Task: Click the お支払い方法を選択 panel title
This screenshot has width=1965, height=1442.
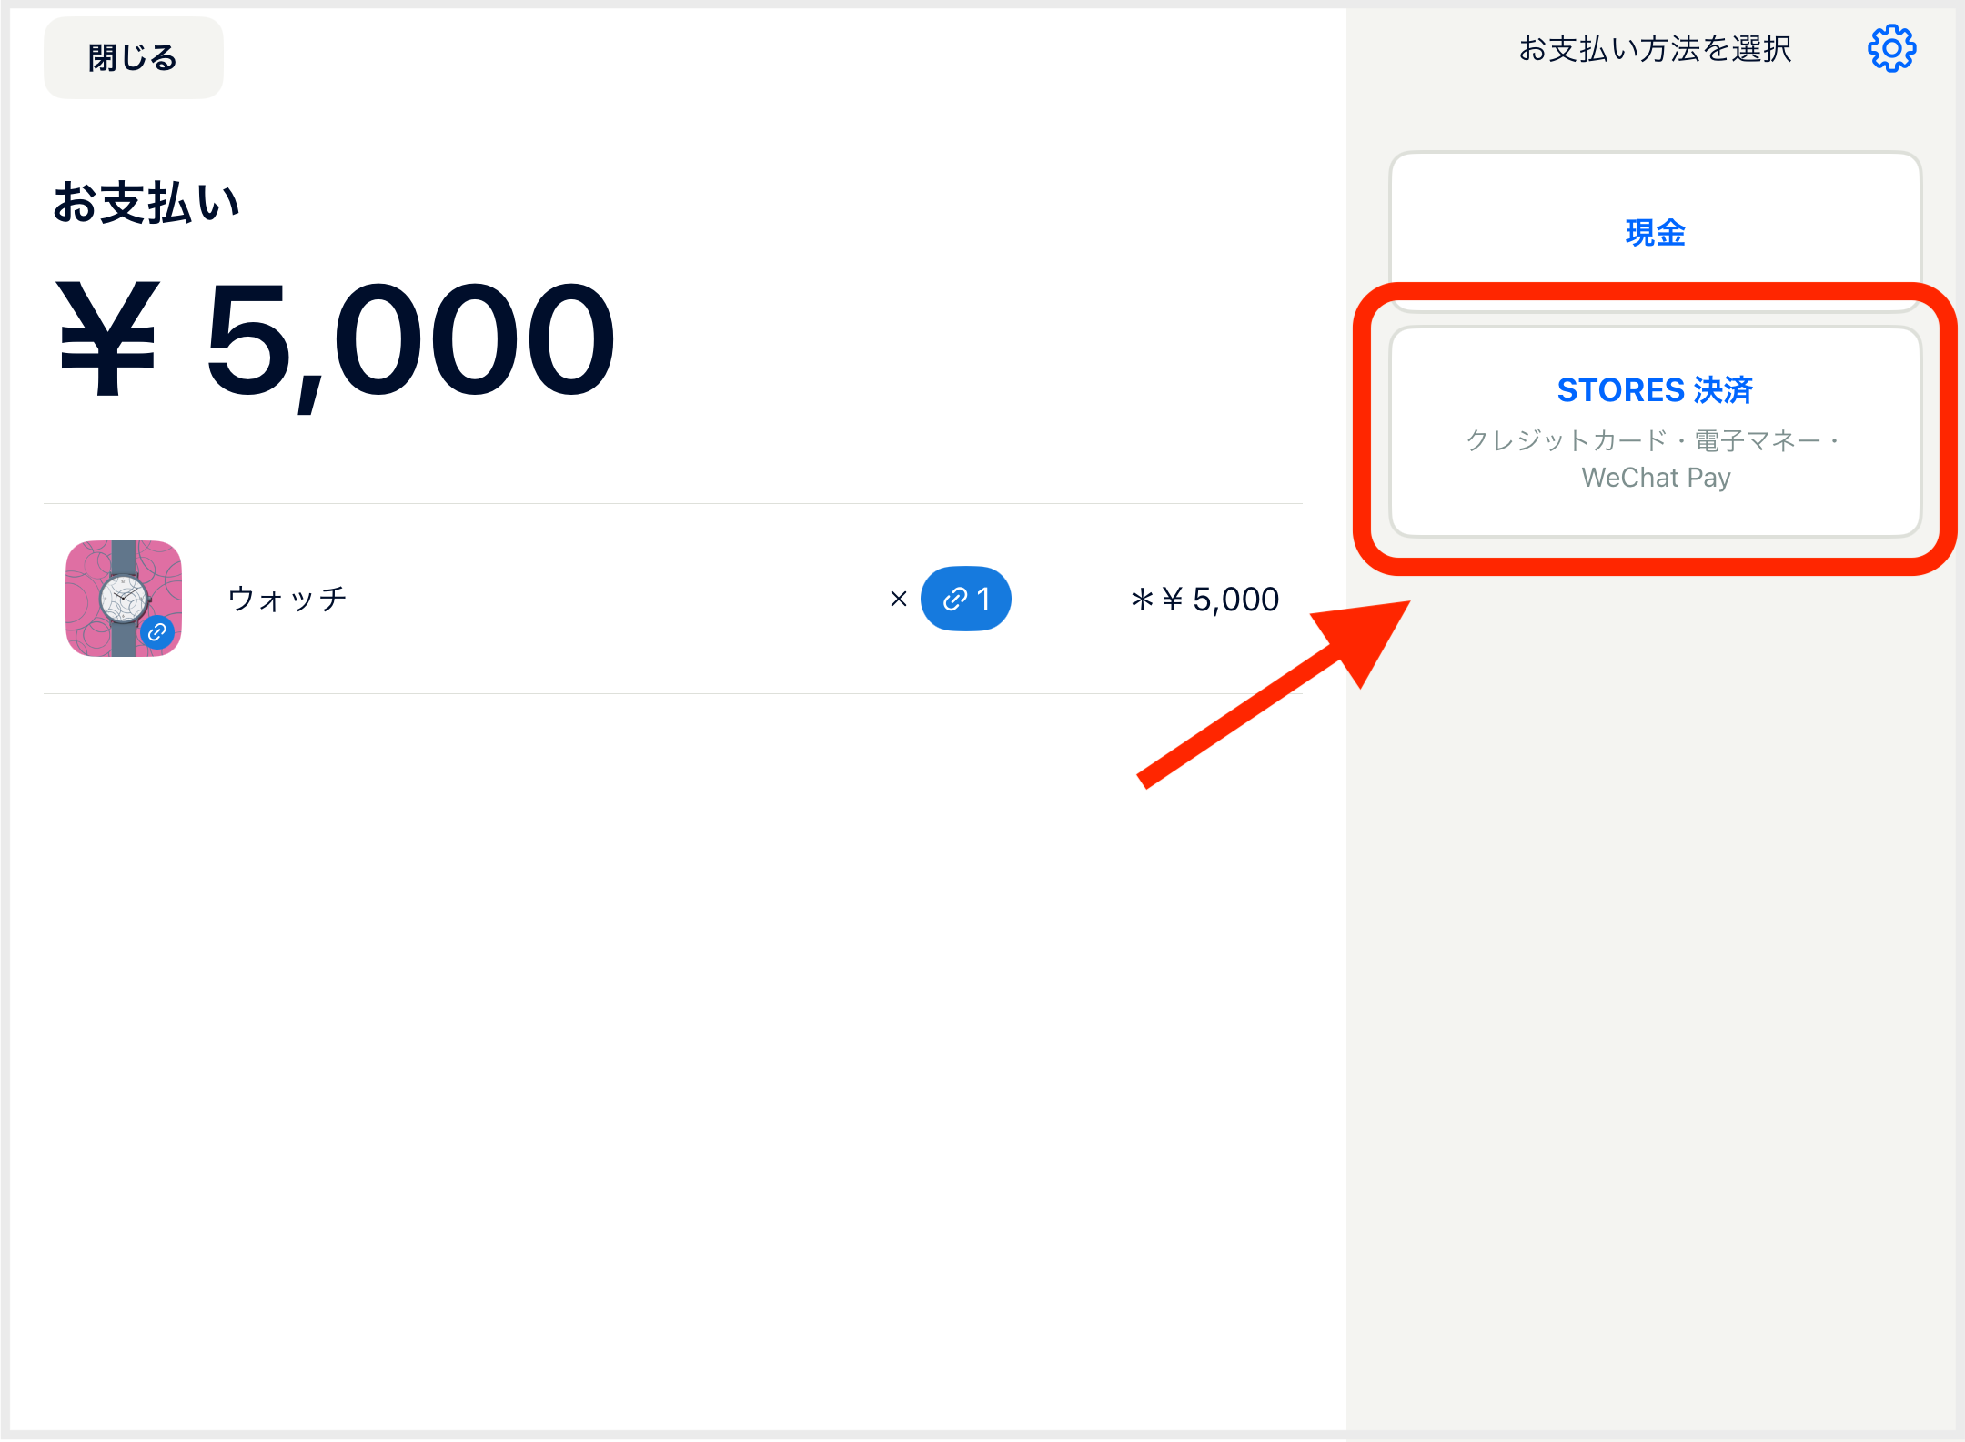Action: pyautogui.click(x=1655, y=48)
